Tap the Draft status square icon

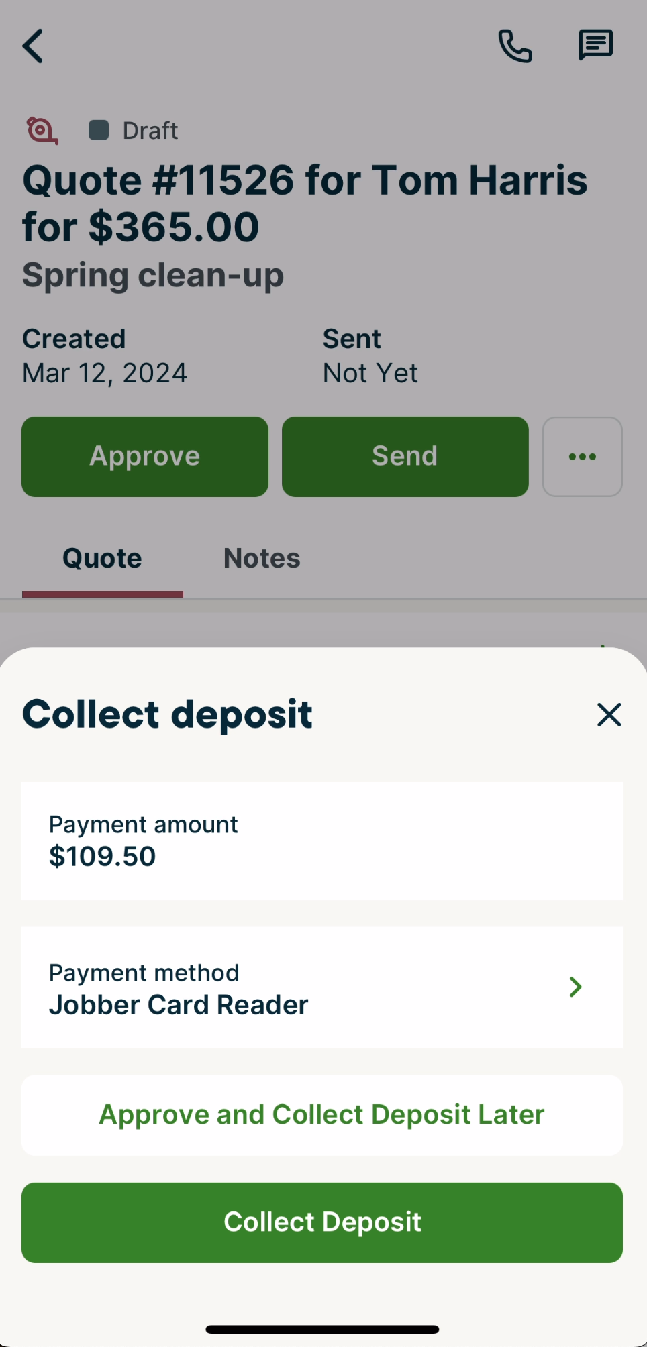tap(99, 130)
